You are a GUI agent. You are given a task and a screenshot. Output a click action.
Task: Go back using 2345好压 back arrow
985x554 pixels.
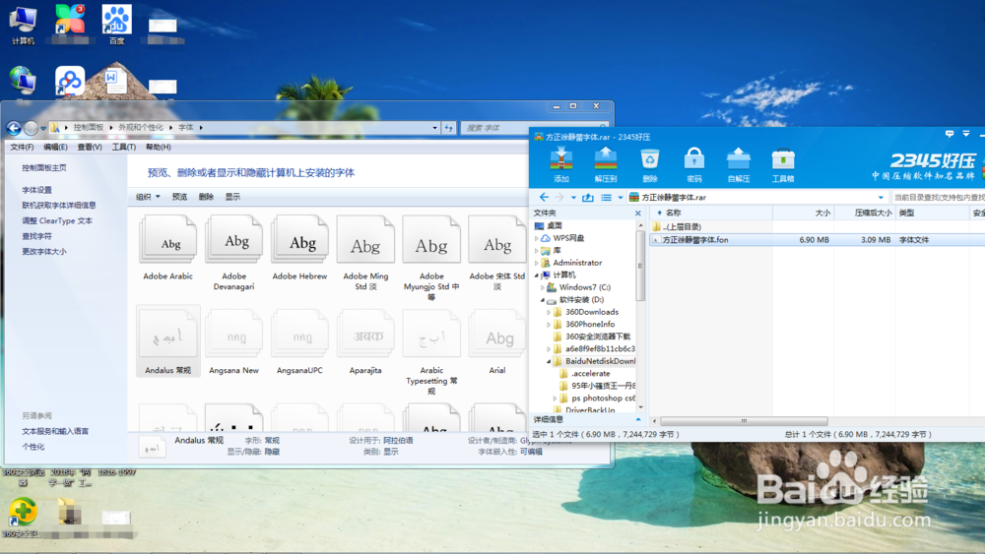coord(544,197)
